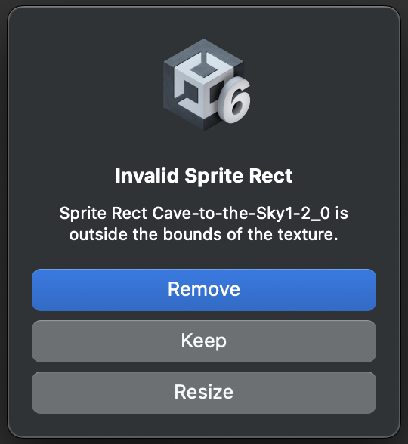Click the word 'Sprite Rect' in the message
The height and width of the screenshot is (444, 408).
pos(103,213)
